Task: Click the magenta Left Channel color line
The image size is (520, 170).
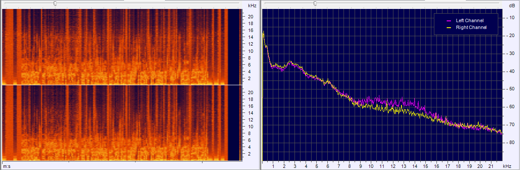Action: (448, 21)
